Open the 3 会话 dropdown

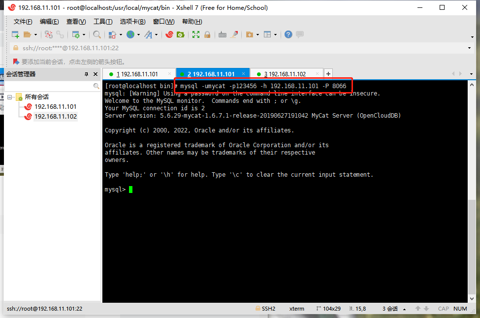(x=404, y=309)
